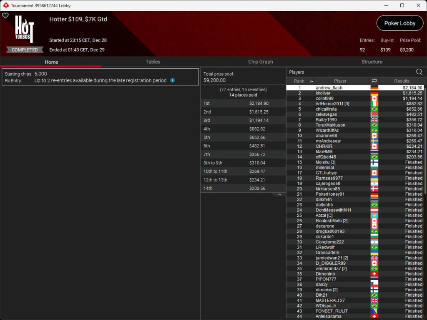Sort players by Results column

pyautogui.click(x=402, y=81)
